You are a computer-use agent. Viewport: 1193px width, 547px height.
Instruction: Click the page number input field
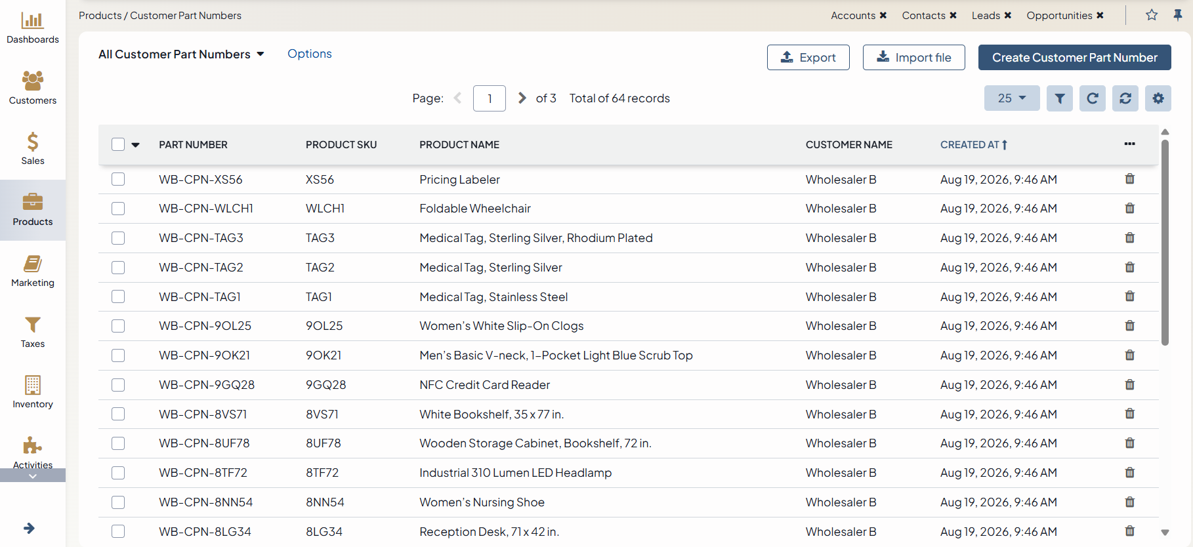coord(490,98)
